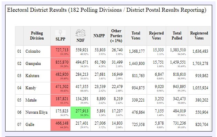Click the NDF swan symbol icon

(80, 33)
